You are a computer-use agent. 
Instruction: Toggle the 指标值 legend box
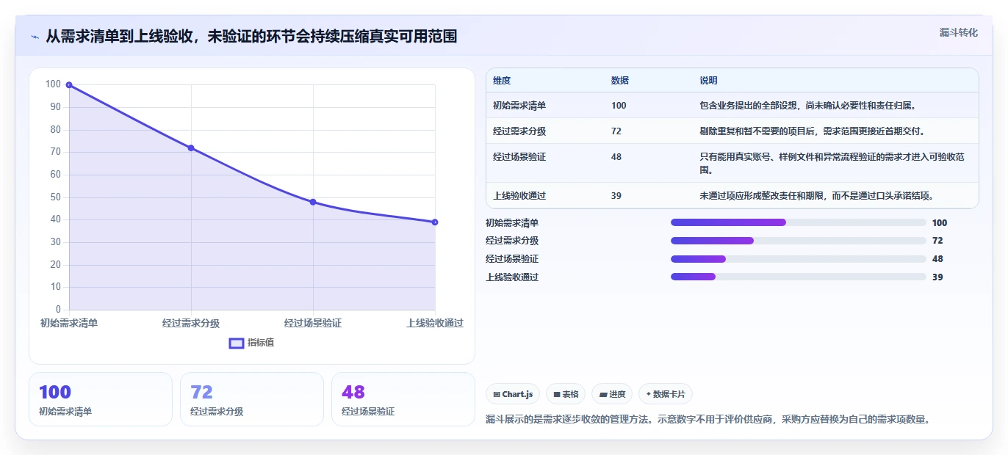(237, 343)
